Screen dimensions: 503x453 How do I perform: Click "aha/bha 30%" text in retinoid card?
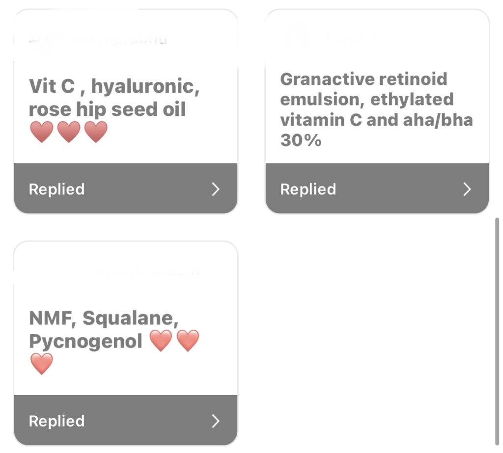point(377,130)
